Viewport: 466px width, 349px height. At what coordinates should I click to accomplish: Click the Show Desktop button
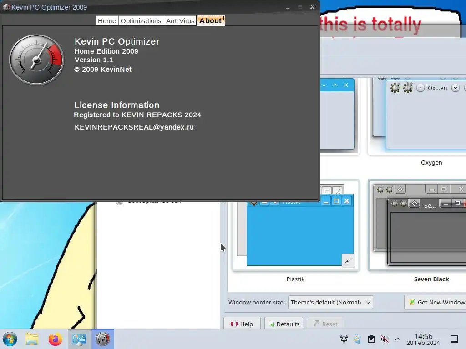[454, 339]
